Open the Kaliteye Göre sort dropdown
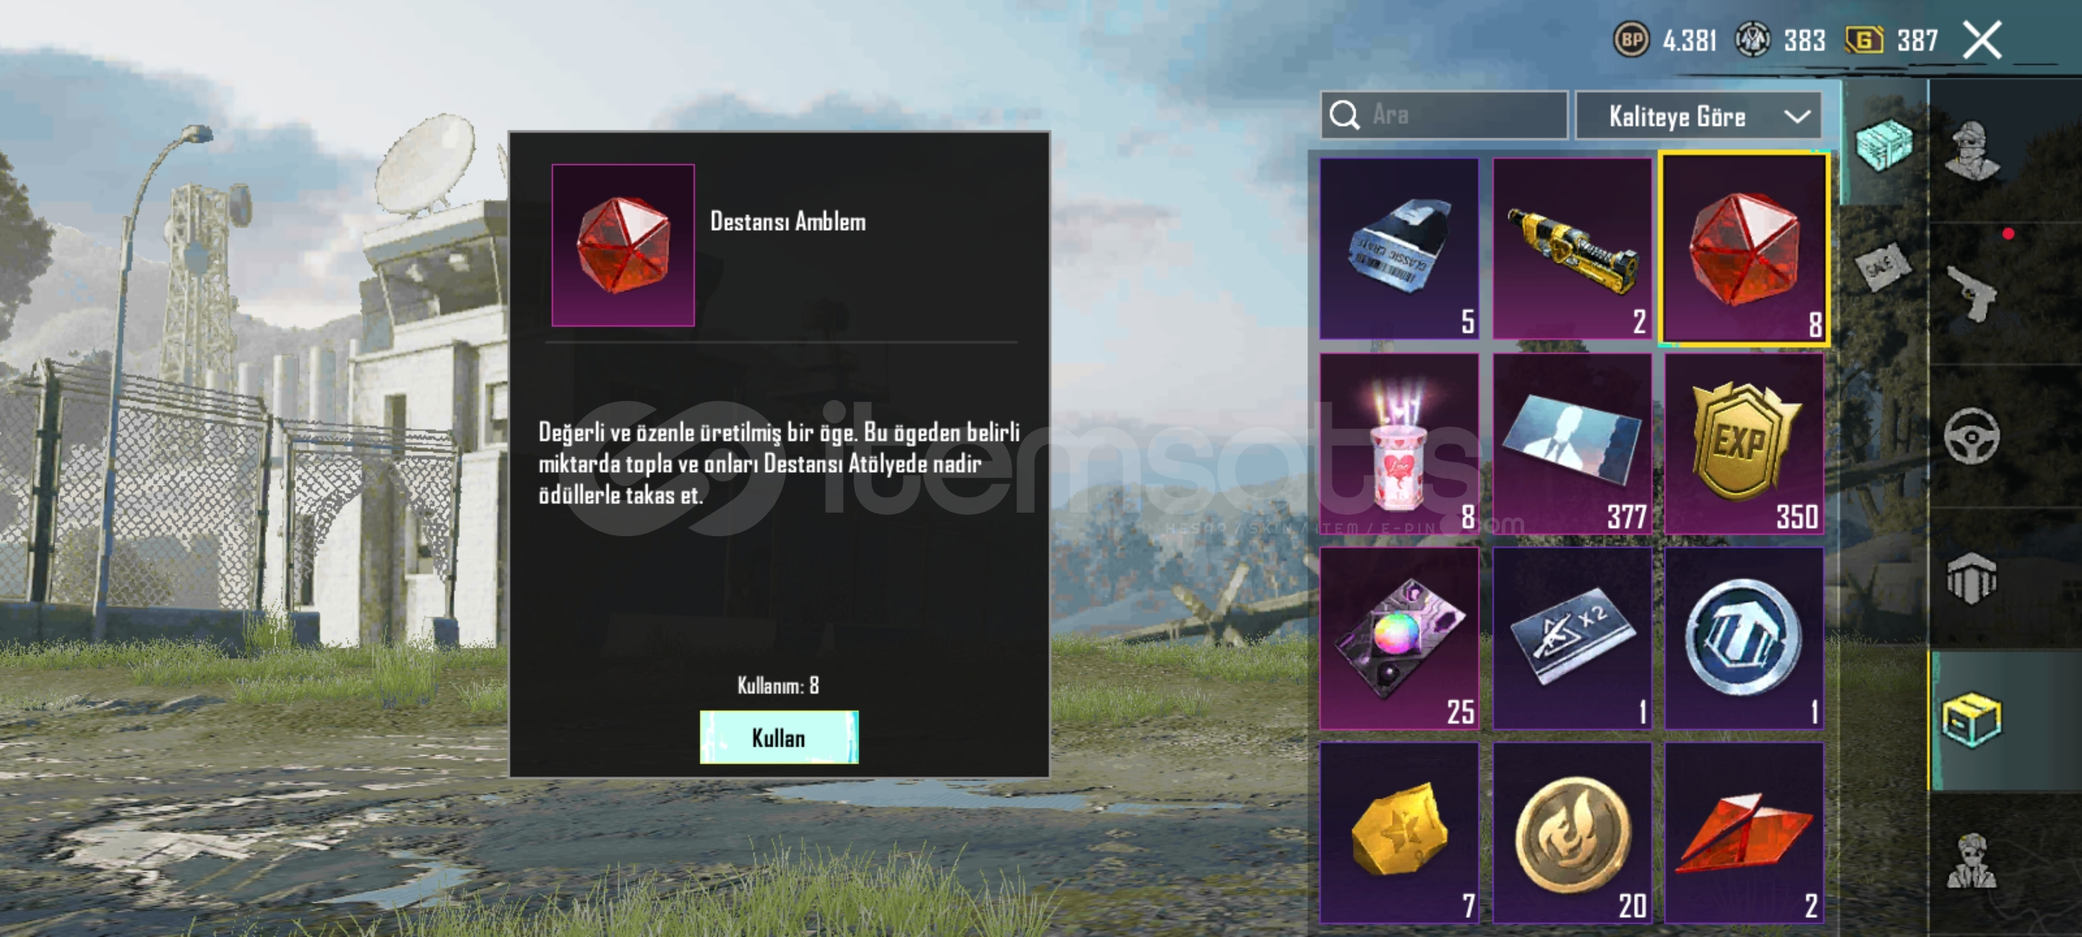 pyautogui.click(x=1698, y=115)
